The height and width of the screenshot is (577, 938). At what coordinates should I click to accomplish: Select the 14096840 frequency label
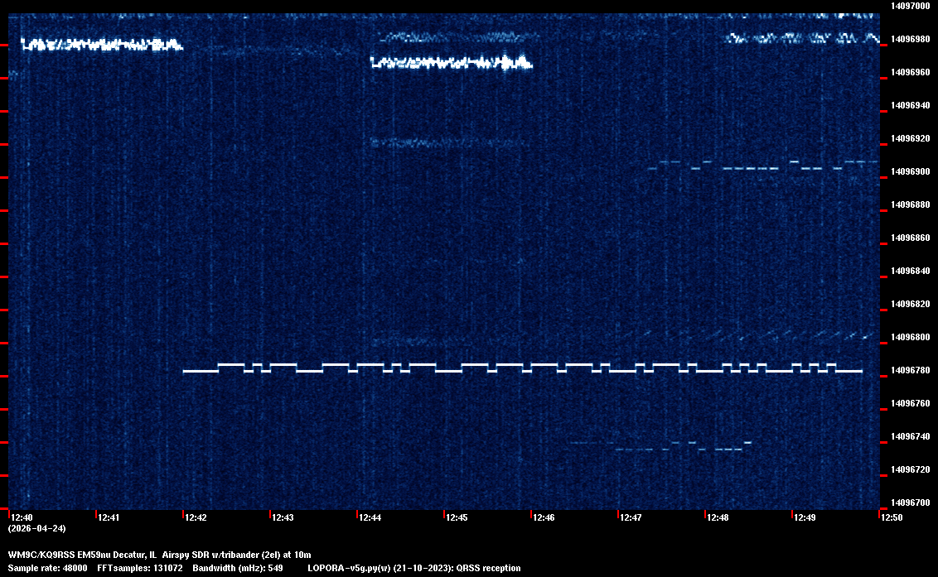pyautogui.click(x=909, y=271)
